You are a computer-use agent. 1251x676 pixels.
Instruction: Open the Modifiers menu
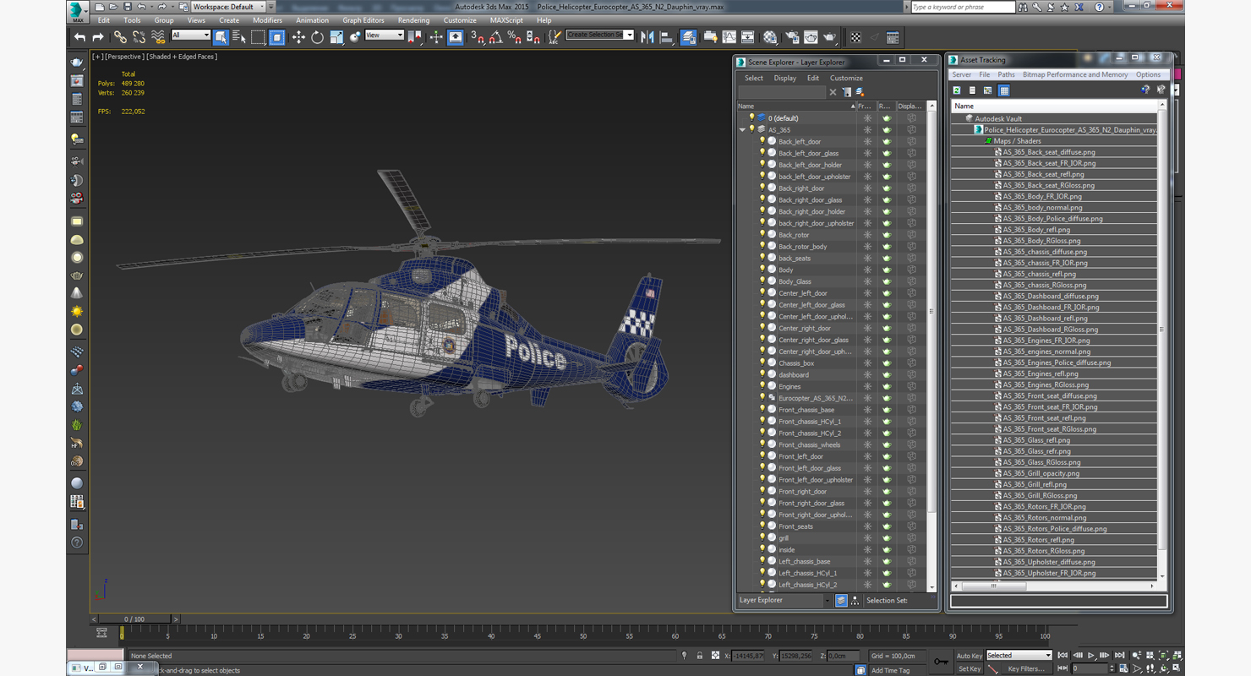pyautogui.click(x=267, y=20)
